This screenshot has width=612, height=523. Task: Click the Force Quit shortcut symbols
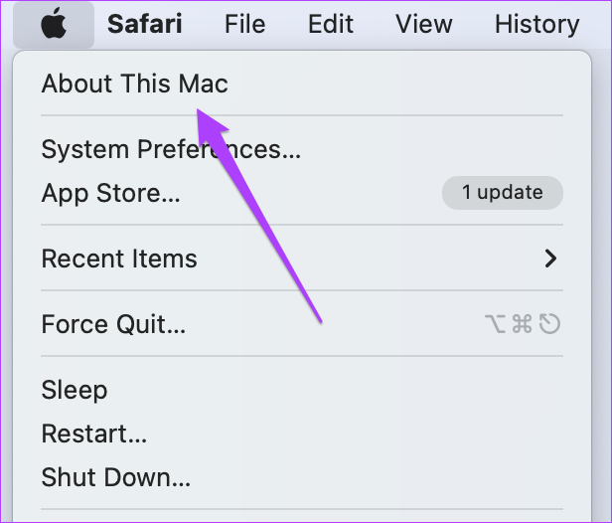523,324
